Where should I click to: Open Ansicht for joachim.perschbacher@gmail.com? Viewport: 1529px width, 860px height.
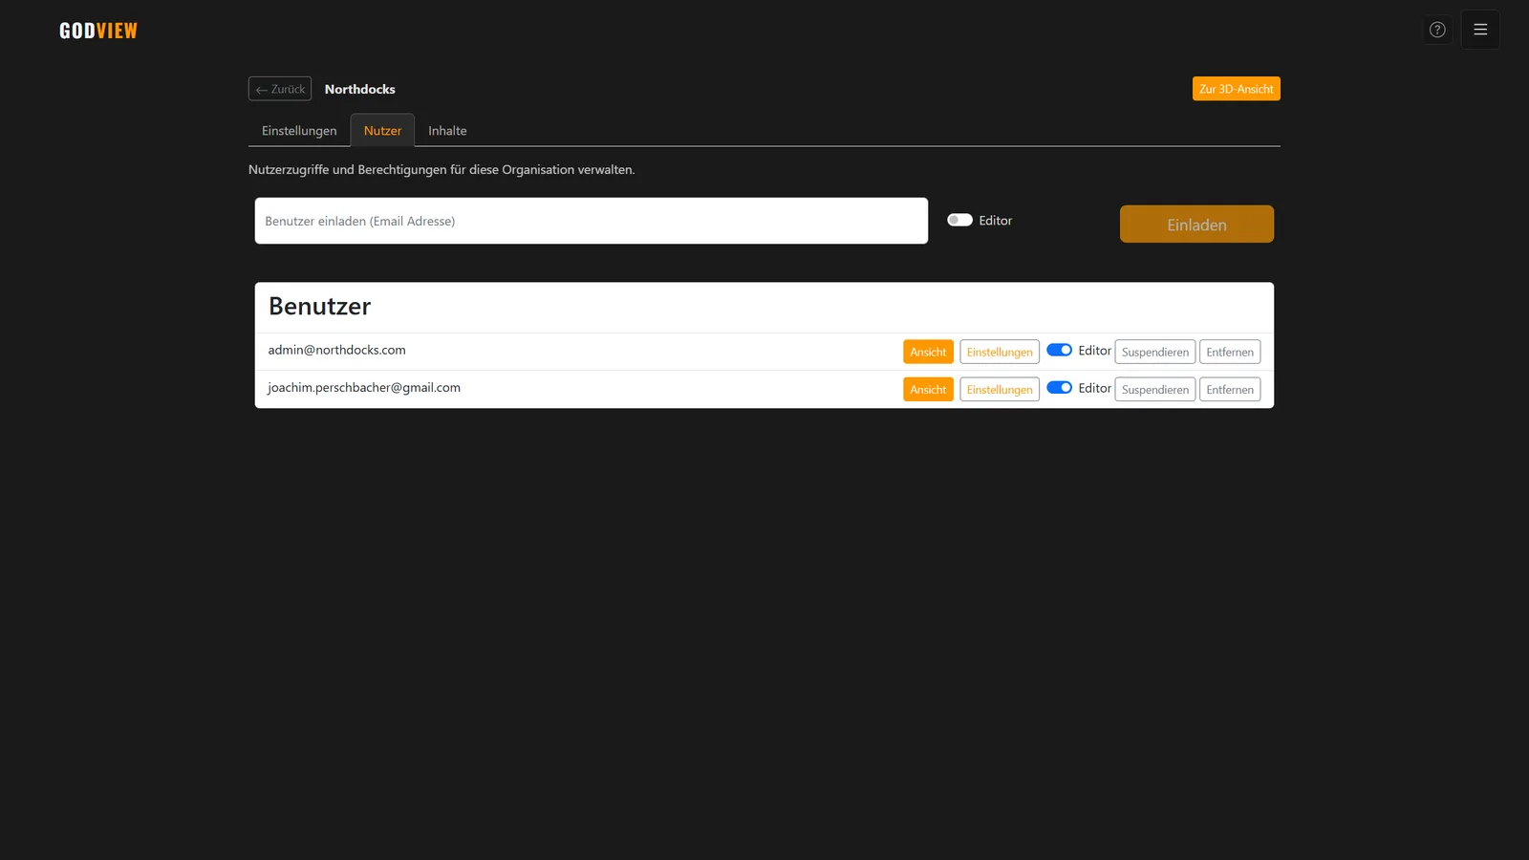928,389
